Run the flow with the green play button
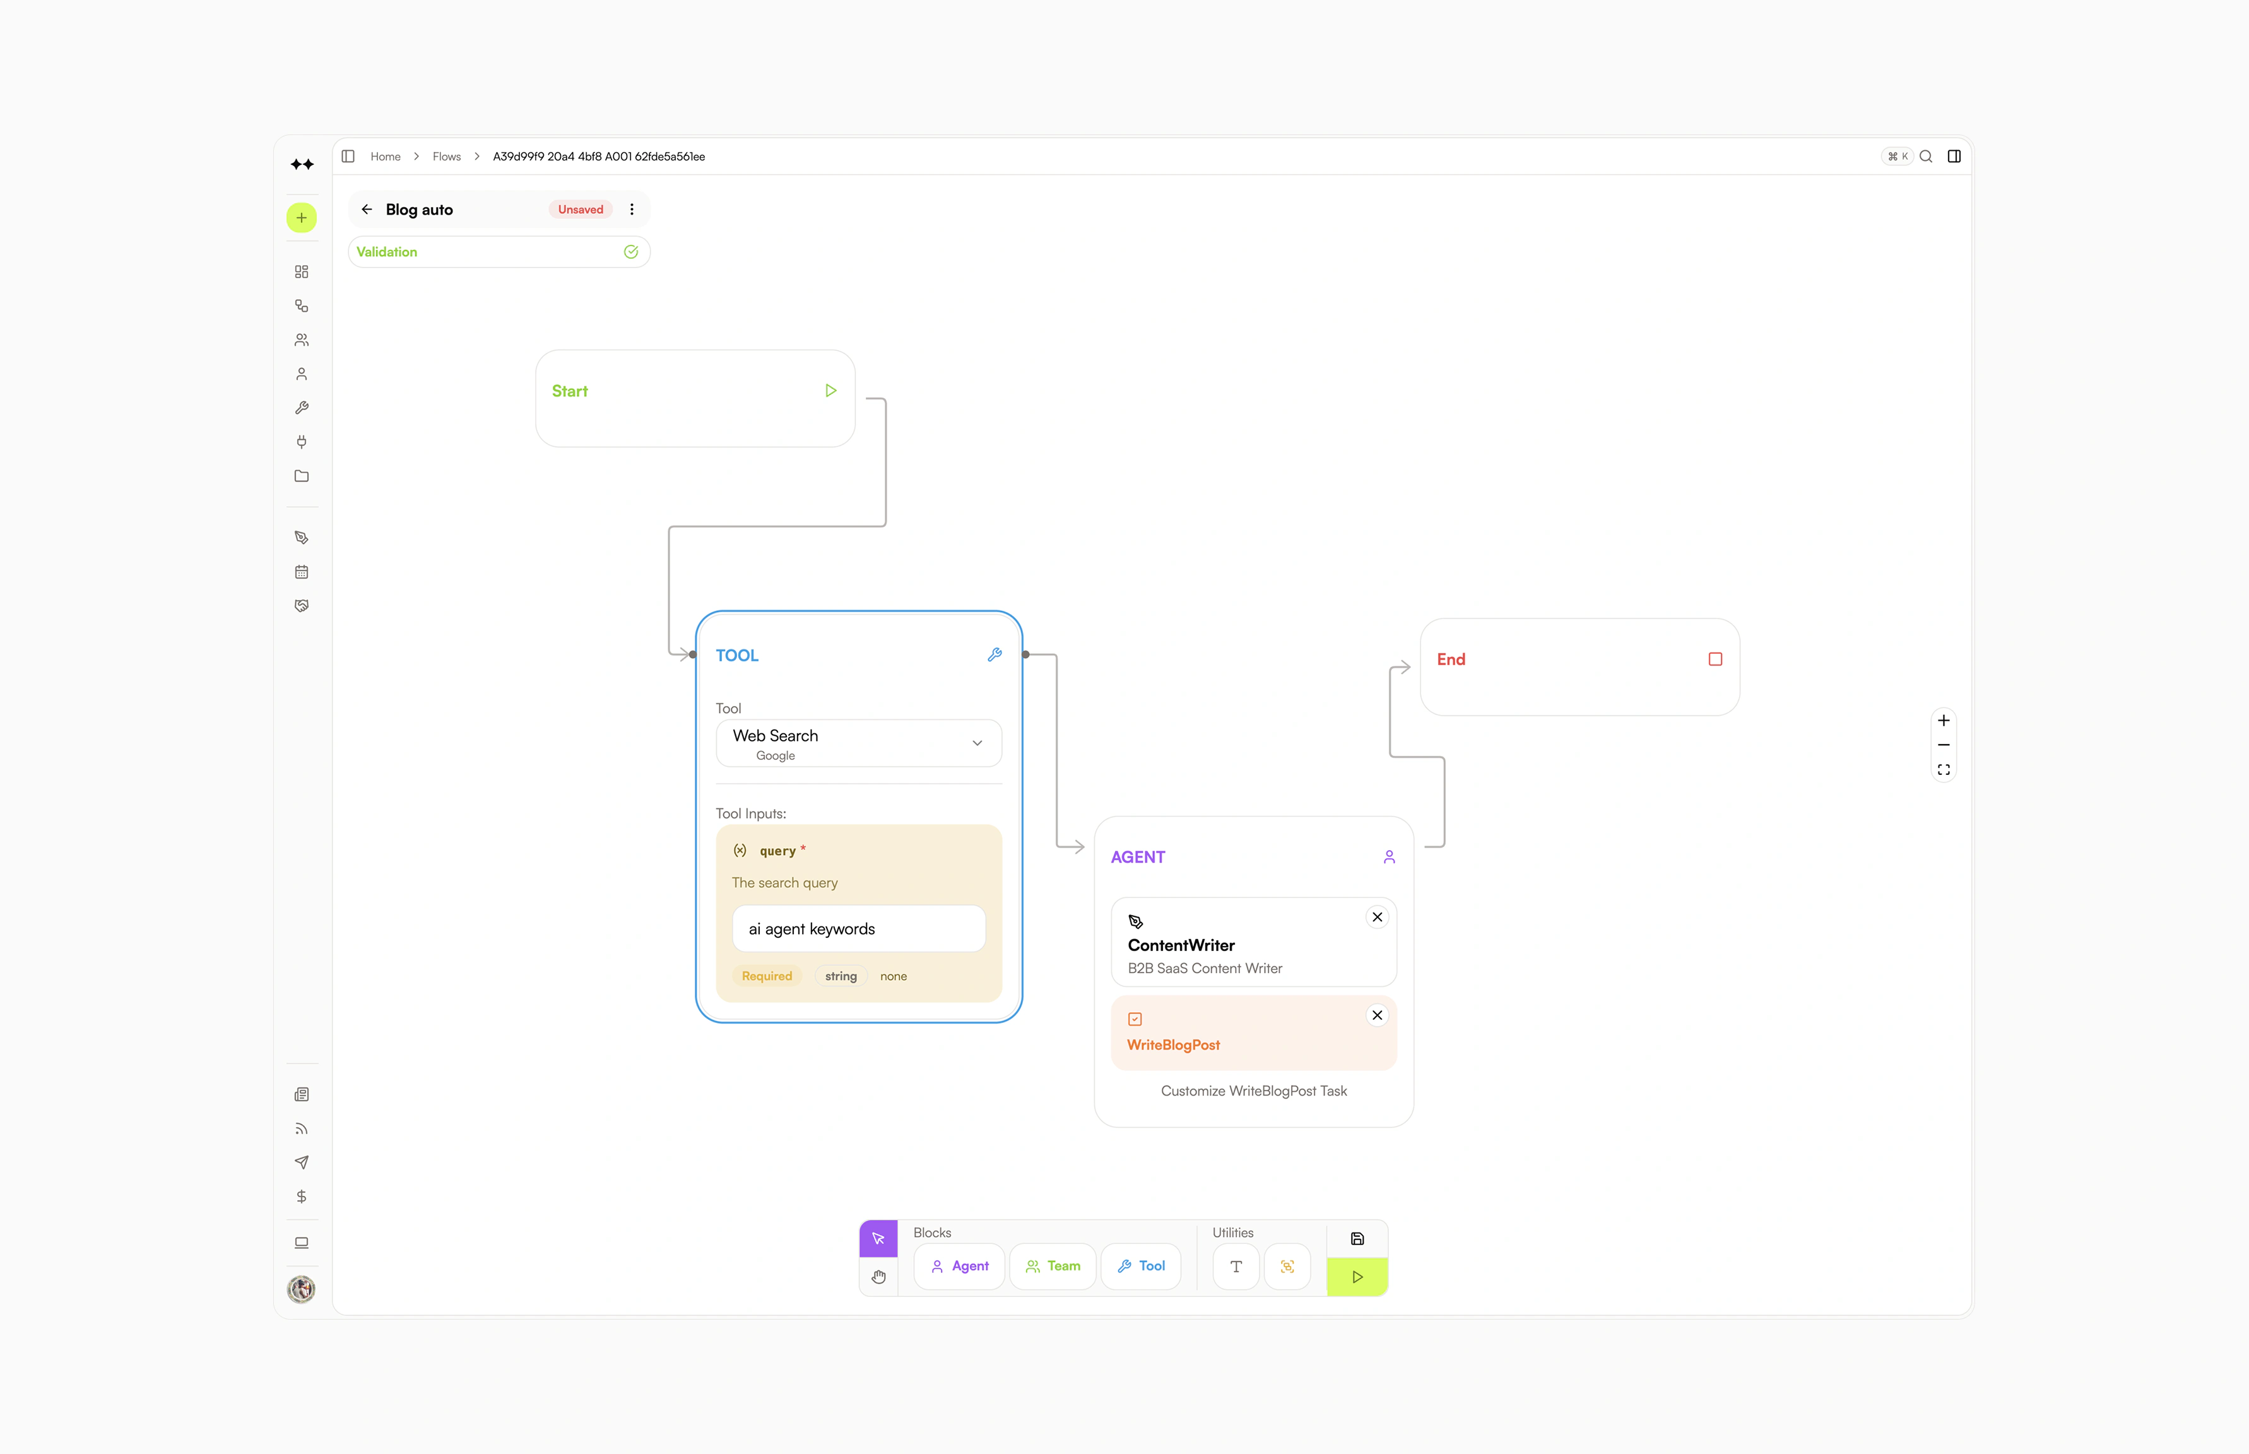 tap(1357, 1277)
